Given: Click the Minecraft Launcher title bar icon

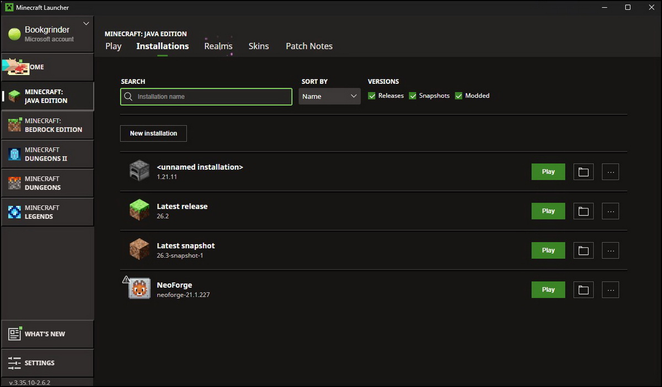Looking at the screenshot, I should click(x=9, y=8).
